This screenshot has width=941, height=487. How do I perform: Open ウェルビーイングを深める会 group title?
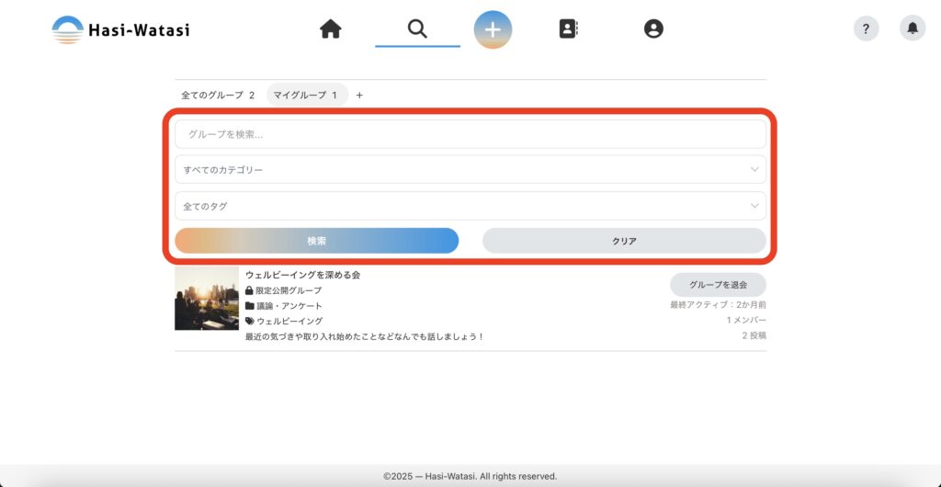pyautogui.click(x=302, y=275)
